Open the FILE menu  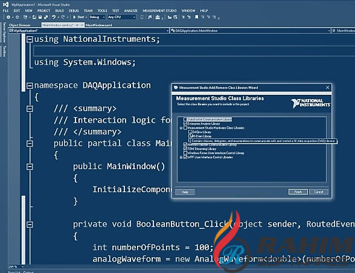coord(5,11)
